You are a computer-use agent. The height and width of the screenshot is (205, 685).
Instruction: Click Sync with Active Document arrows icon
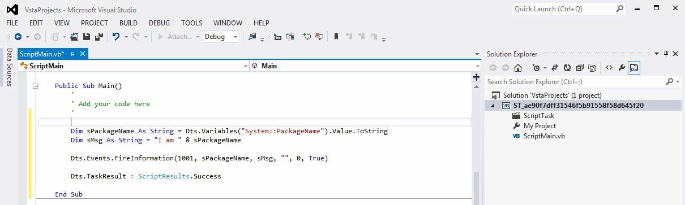pyautogui.click(x=554, y=68)
